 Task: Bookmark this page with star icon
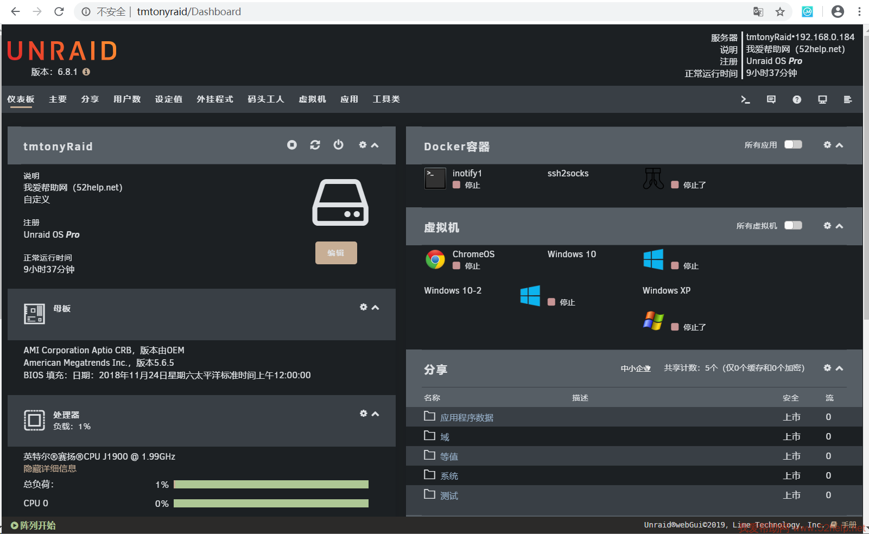[x=780, y=12]
